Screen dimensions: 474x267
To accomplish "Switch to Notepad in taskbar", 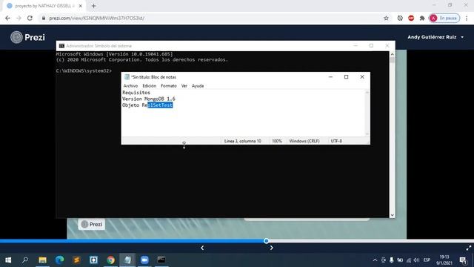I will (127, 260).
